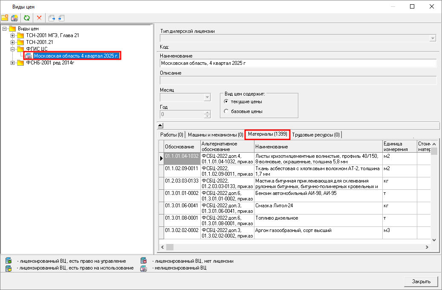
Task: Select the 'базовые цены' radio button
Action: coord(226,111)
